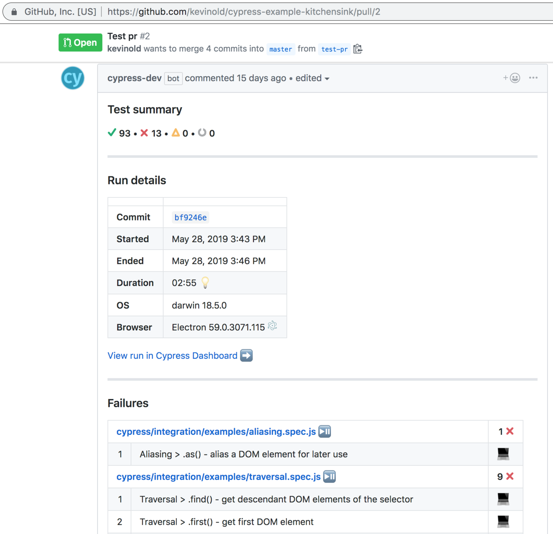Open View run in Cypress Dashboard link
The width and height of the screenshot is (553, 534).
(x=172, y=356)
